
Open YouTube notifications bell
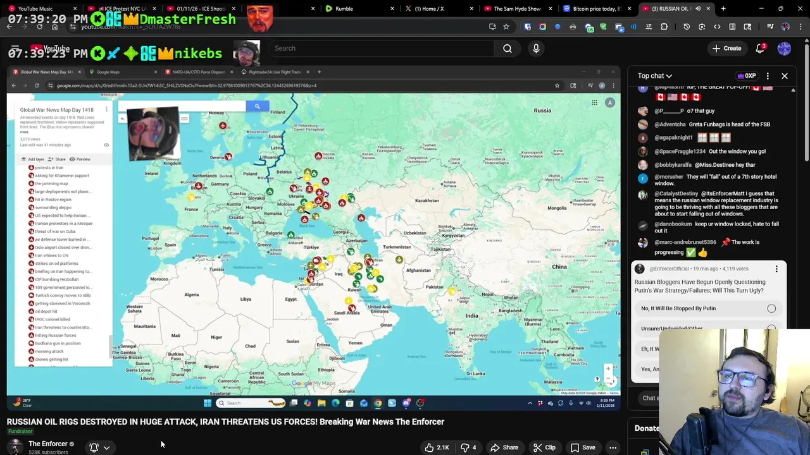[761, 48]
